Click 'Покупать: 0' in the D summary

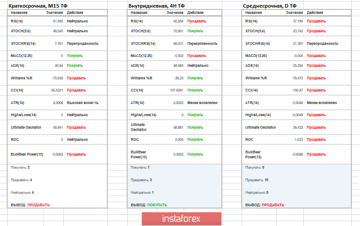(255, 167)
